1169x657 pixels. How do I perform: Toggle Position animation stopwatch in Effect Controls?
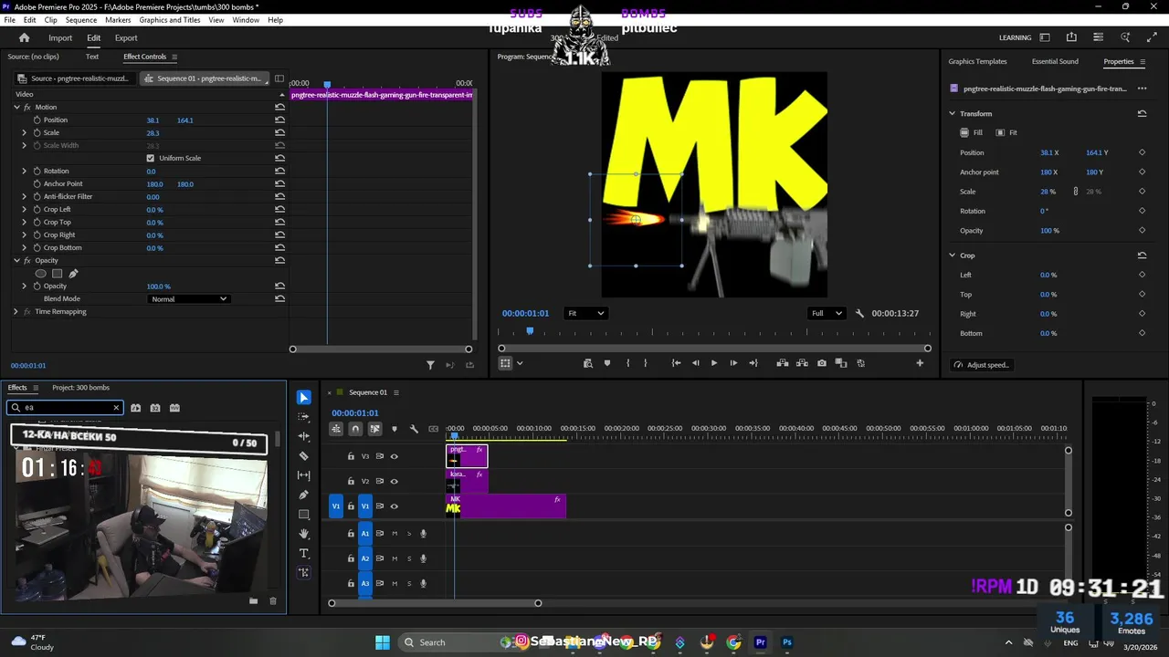pos(37,120)
